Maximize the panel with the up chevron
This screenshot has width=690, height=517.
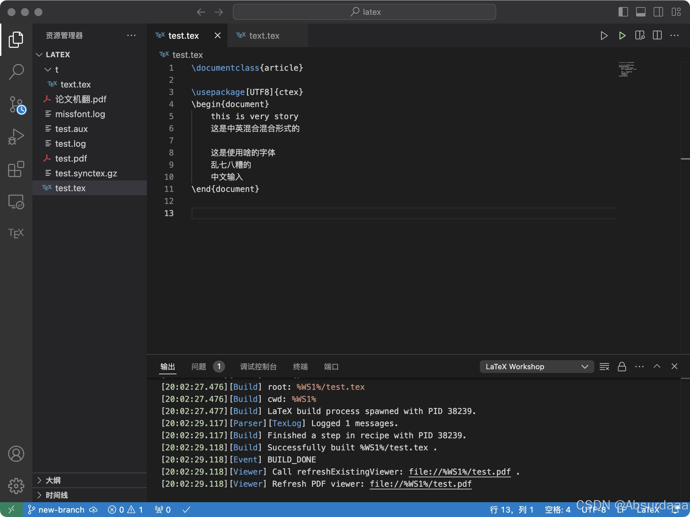(657, 366)
